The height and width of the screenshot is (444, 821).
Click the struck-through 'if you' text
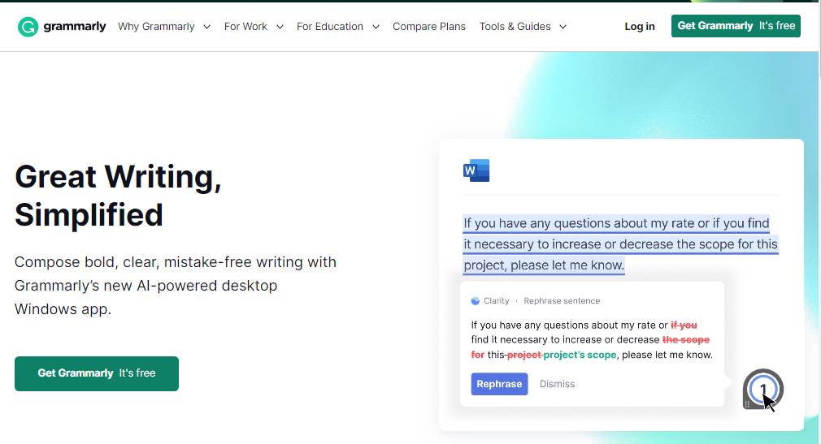click(684, 325)
